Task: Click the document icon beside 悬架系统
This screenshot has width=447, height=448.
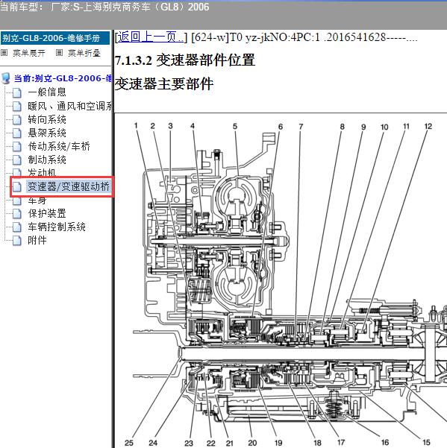Action: click(17, 133)
